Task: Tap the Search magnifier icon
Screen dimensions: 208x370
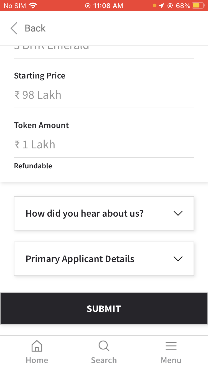Action: 104,346
